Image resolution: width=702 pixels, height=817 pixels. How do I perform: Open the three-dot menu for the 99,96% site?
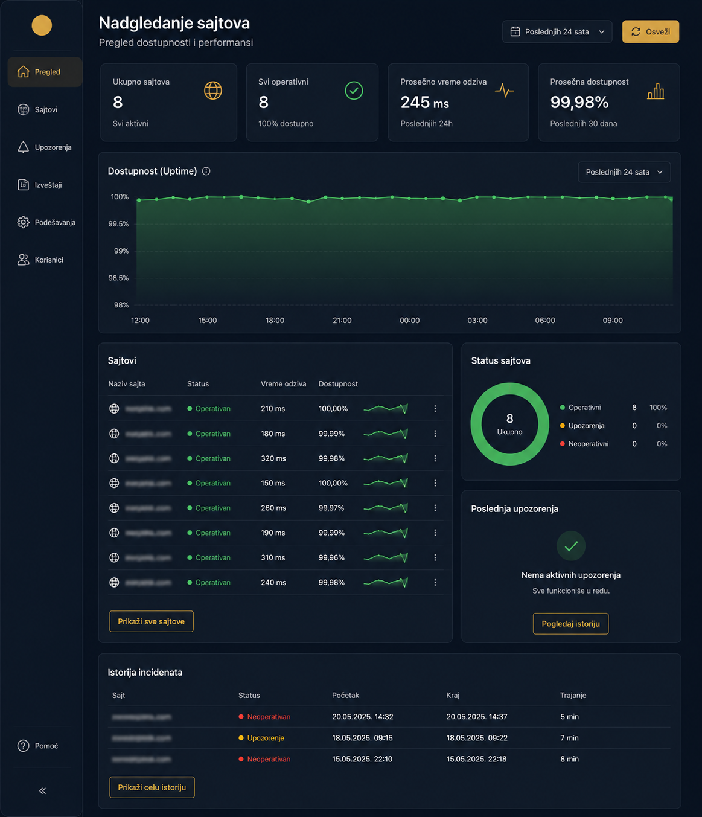435,557
